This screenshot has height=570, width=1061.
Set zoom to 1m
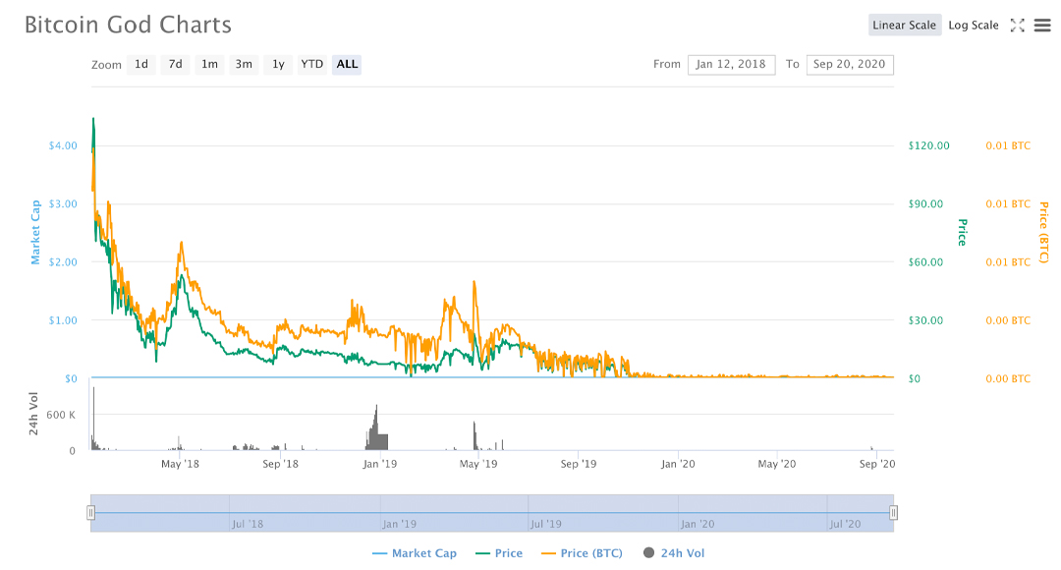coord(210,64)
